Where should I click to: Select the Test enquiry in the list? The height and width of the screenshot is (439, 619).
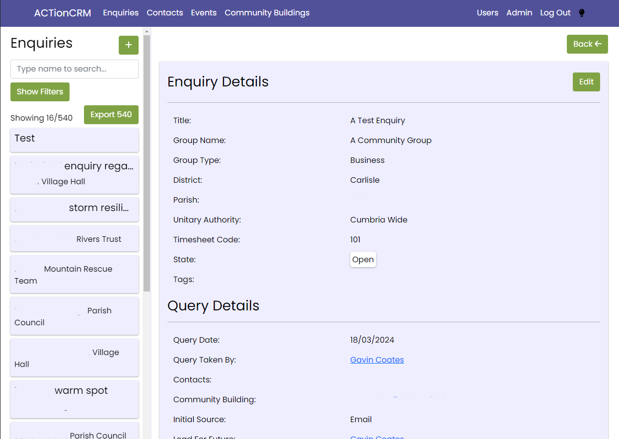[x=75, y=140]
